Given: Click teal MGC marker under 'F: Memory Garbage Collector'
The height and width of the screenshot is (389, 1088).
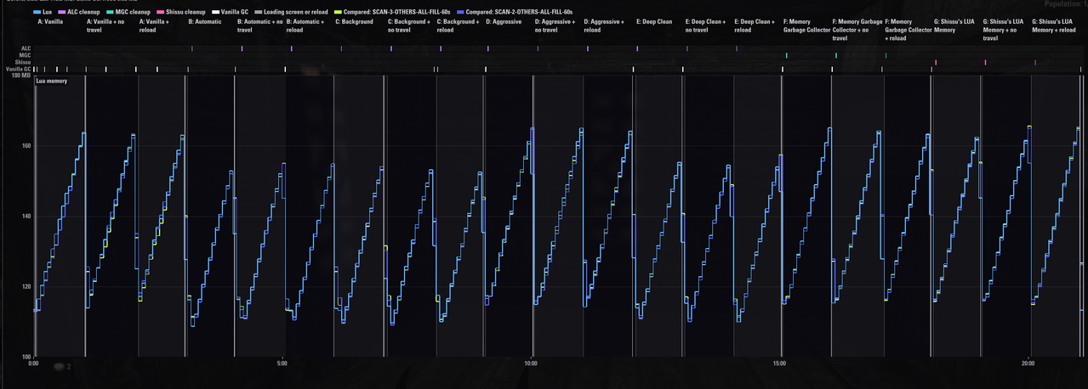Looking at the screenshot, I should pyautogui.click(x=787, y=55).
